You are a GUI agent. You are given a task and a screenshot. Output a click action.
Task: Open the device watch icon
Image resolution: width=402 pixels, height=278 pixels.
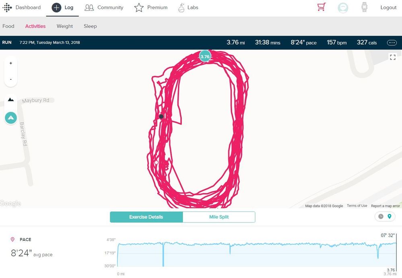click(x=365, y=8)
